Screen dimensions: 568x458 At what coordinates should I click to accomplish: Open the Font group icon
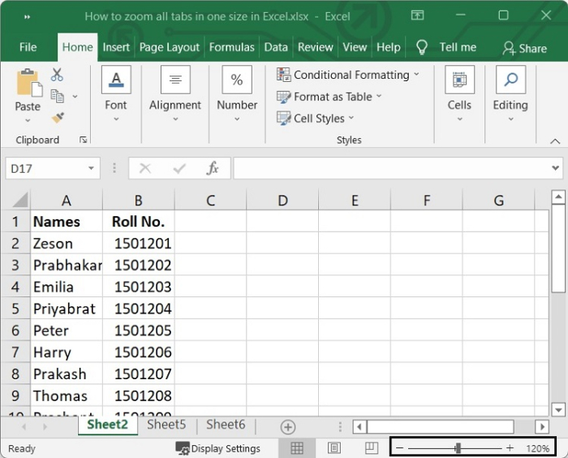click(x=116, y=80)
